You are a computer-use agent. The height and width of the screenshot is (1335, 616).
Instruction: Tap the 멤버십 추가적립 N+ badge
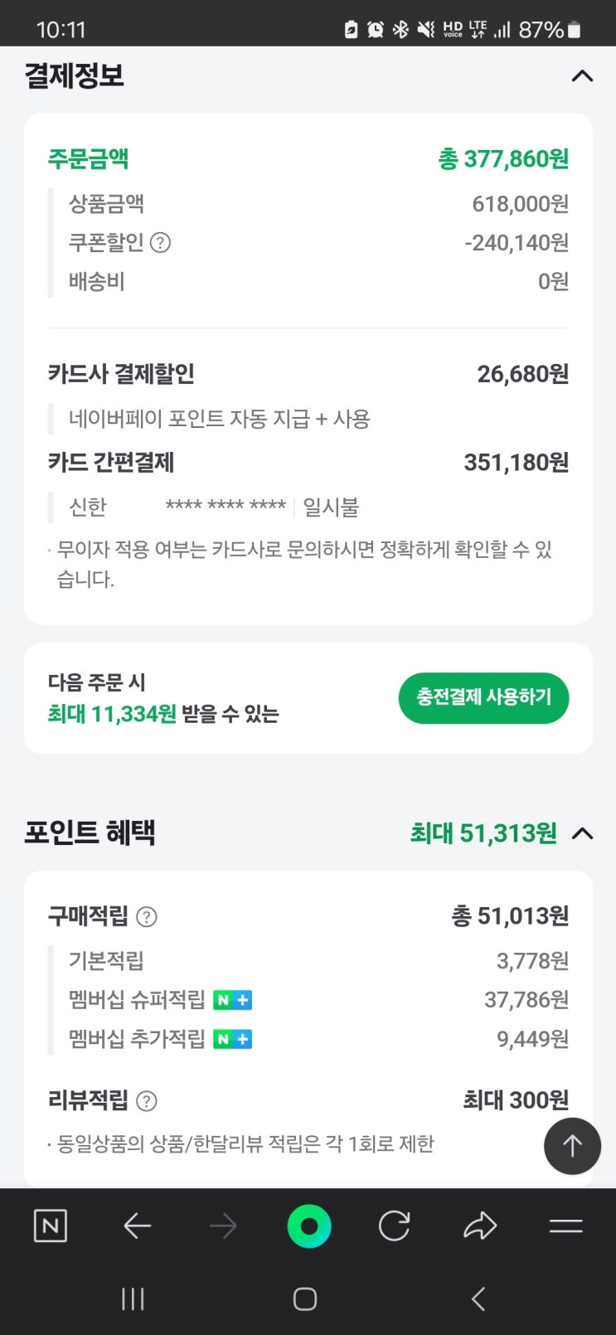[232, 1039]
